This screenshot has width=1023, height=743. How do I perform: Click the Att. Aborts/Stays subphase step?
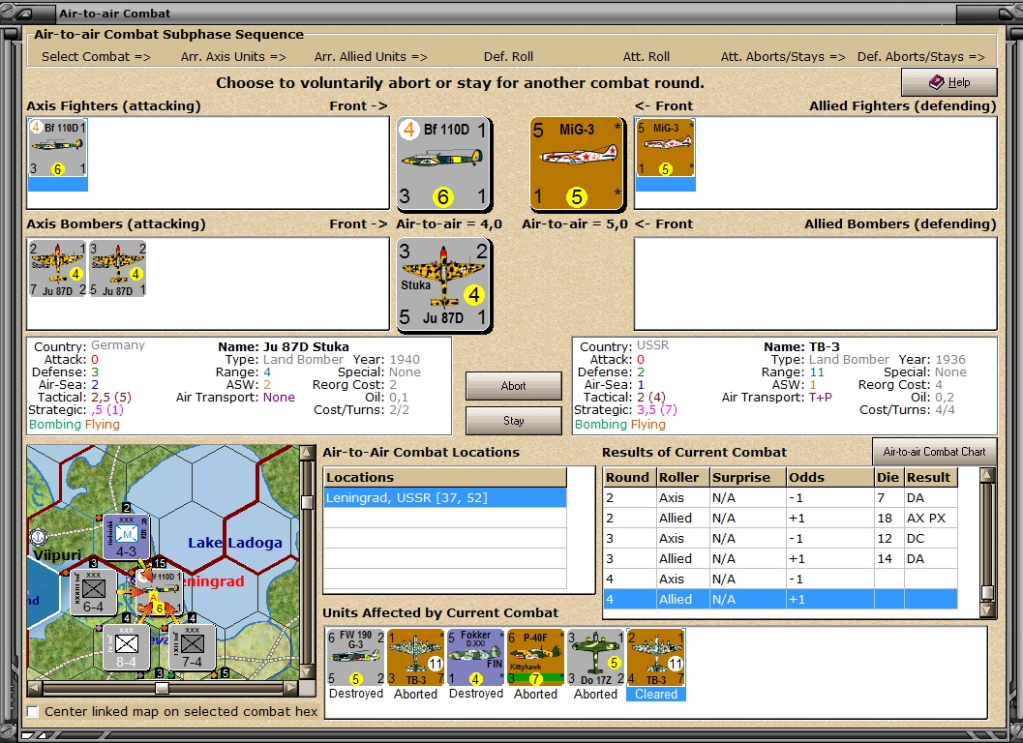(783, 57)
